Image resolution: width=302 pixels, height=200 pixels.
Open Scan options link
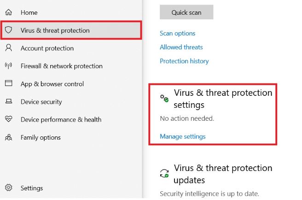point(177,33)
